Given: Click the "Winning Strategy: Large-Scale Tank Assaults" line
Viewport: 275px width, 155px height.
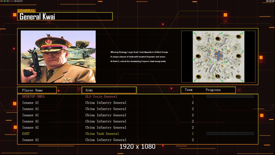Looking at the screenshot, I should click(x=139, y=52).
